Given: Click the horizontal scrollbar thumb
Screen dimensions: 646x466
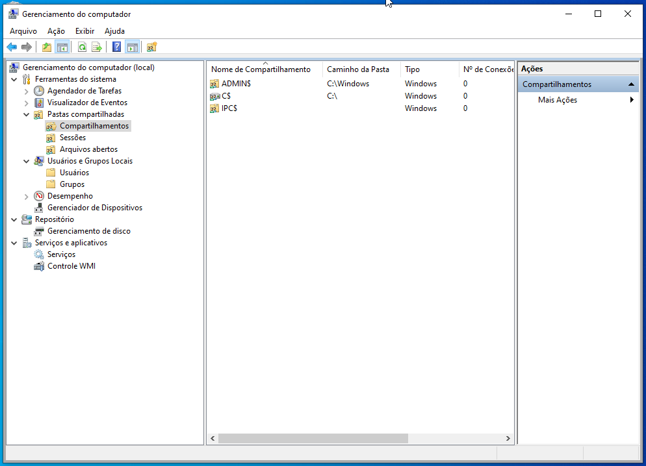Looking at the screenshot, I should 313,439.
